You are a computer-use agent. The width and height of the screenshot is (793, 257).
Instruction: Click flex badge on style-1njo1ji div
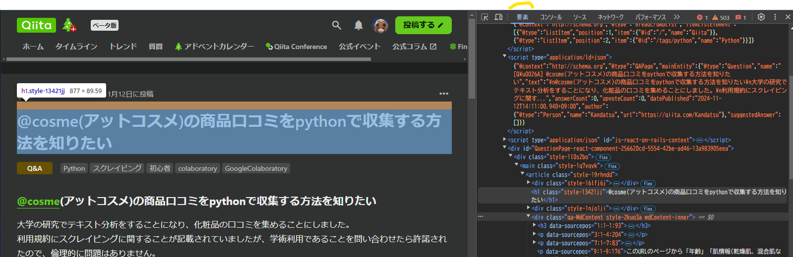(648, 209)
